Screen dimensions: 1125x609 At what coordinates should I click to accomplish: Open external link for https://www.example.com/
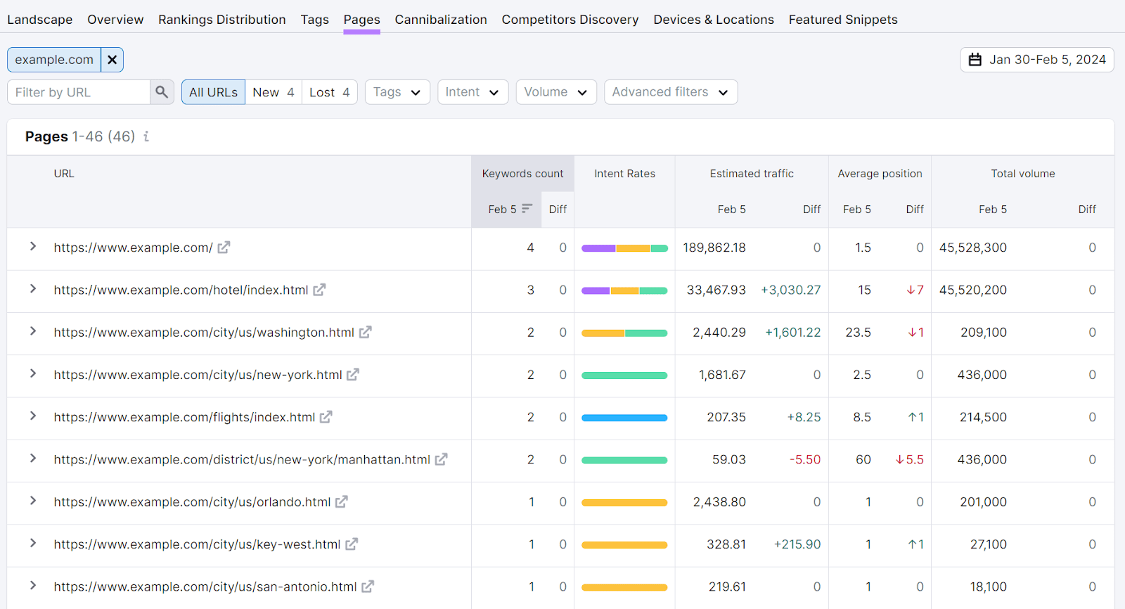[x=224, y=248]
